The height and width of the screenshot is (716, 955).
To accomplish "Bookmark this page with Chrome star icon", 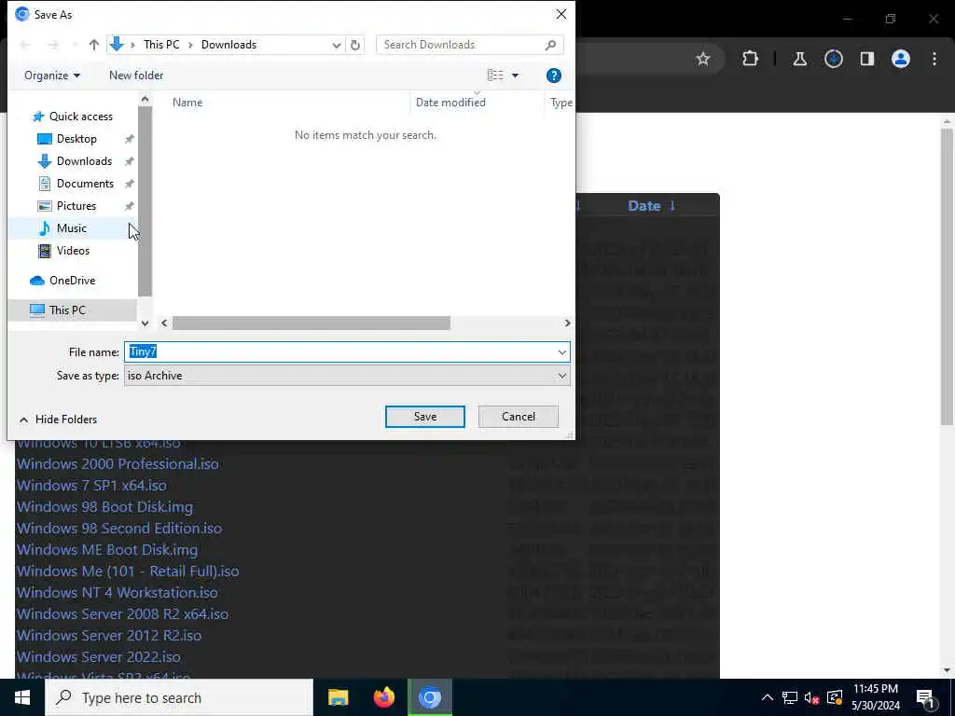I will point(703,59).
